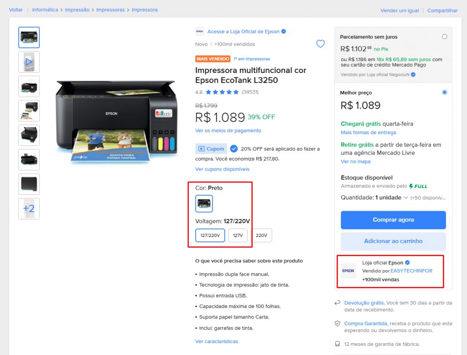Open the +2 more images thumbnail
Screen dimensions: 467x355
point(29,209)
